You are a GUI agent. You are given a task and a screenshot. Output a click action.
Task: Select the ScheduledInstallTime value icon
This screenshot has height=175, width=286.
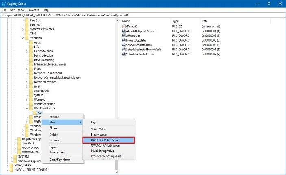pyautogui.click(x=123, y=54)
